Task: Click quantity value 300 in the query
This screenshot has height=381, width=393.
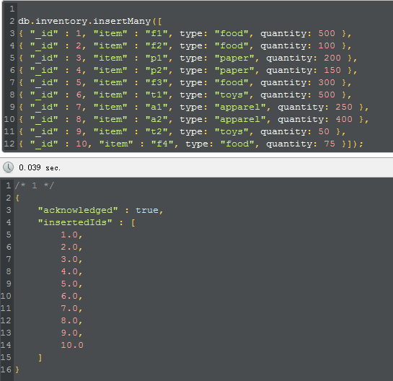Action: (x=327, y=82)
